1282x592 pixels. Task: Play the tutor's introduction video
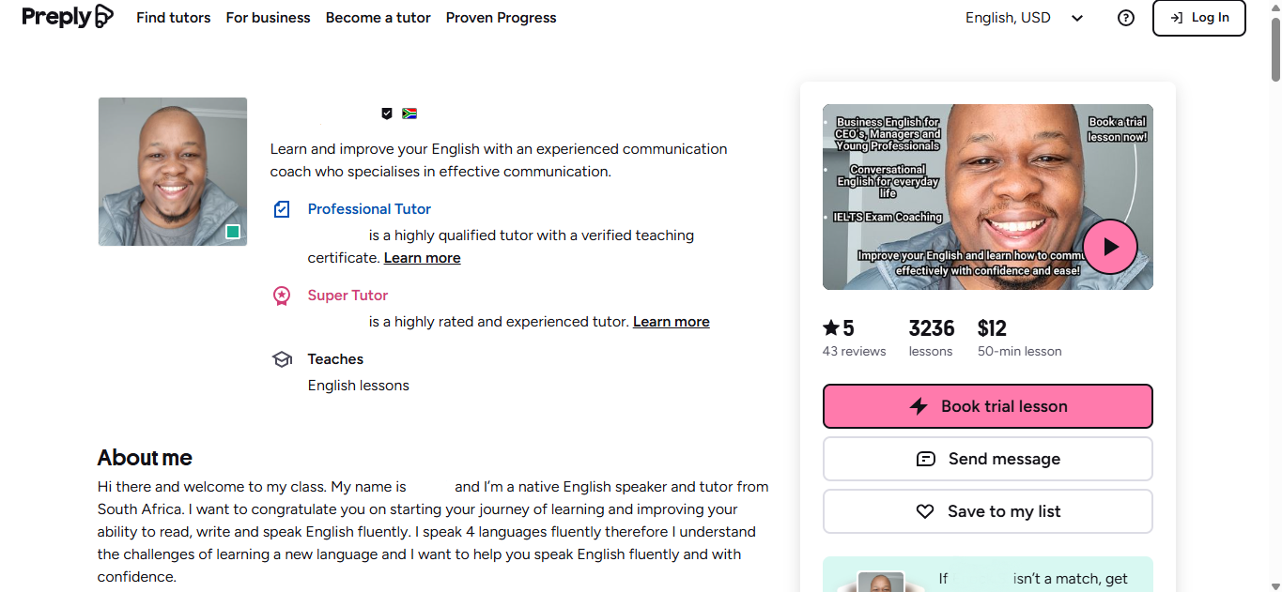tap(1109, 246)
